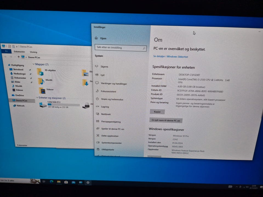Click the Forward arrow in File Explorer
Viewport: 263px width, 197px height.
(11, 57)
